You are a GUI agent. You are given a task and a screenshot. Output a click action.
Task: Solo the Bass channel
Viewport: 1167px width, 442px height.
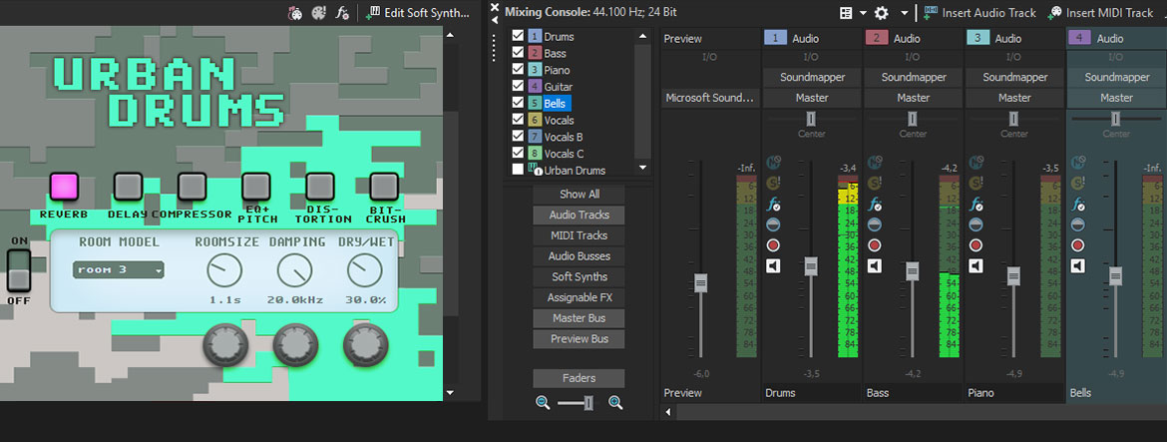[875, 183]
